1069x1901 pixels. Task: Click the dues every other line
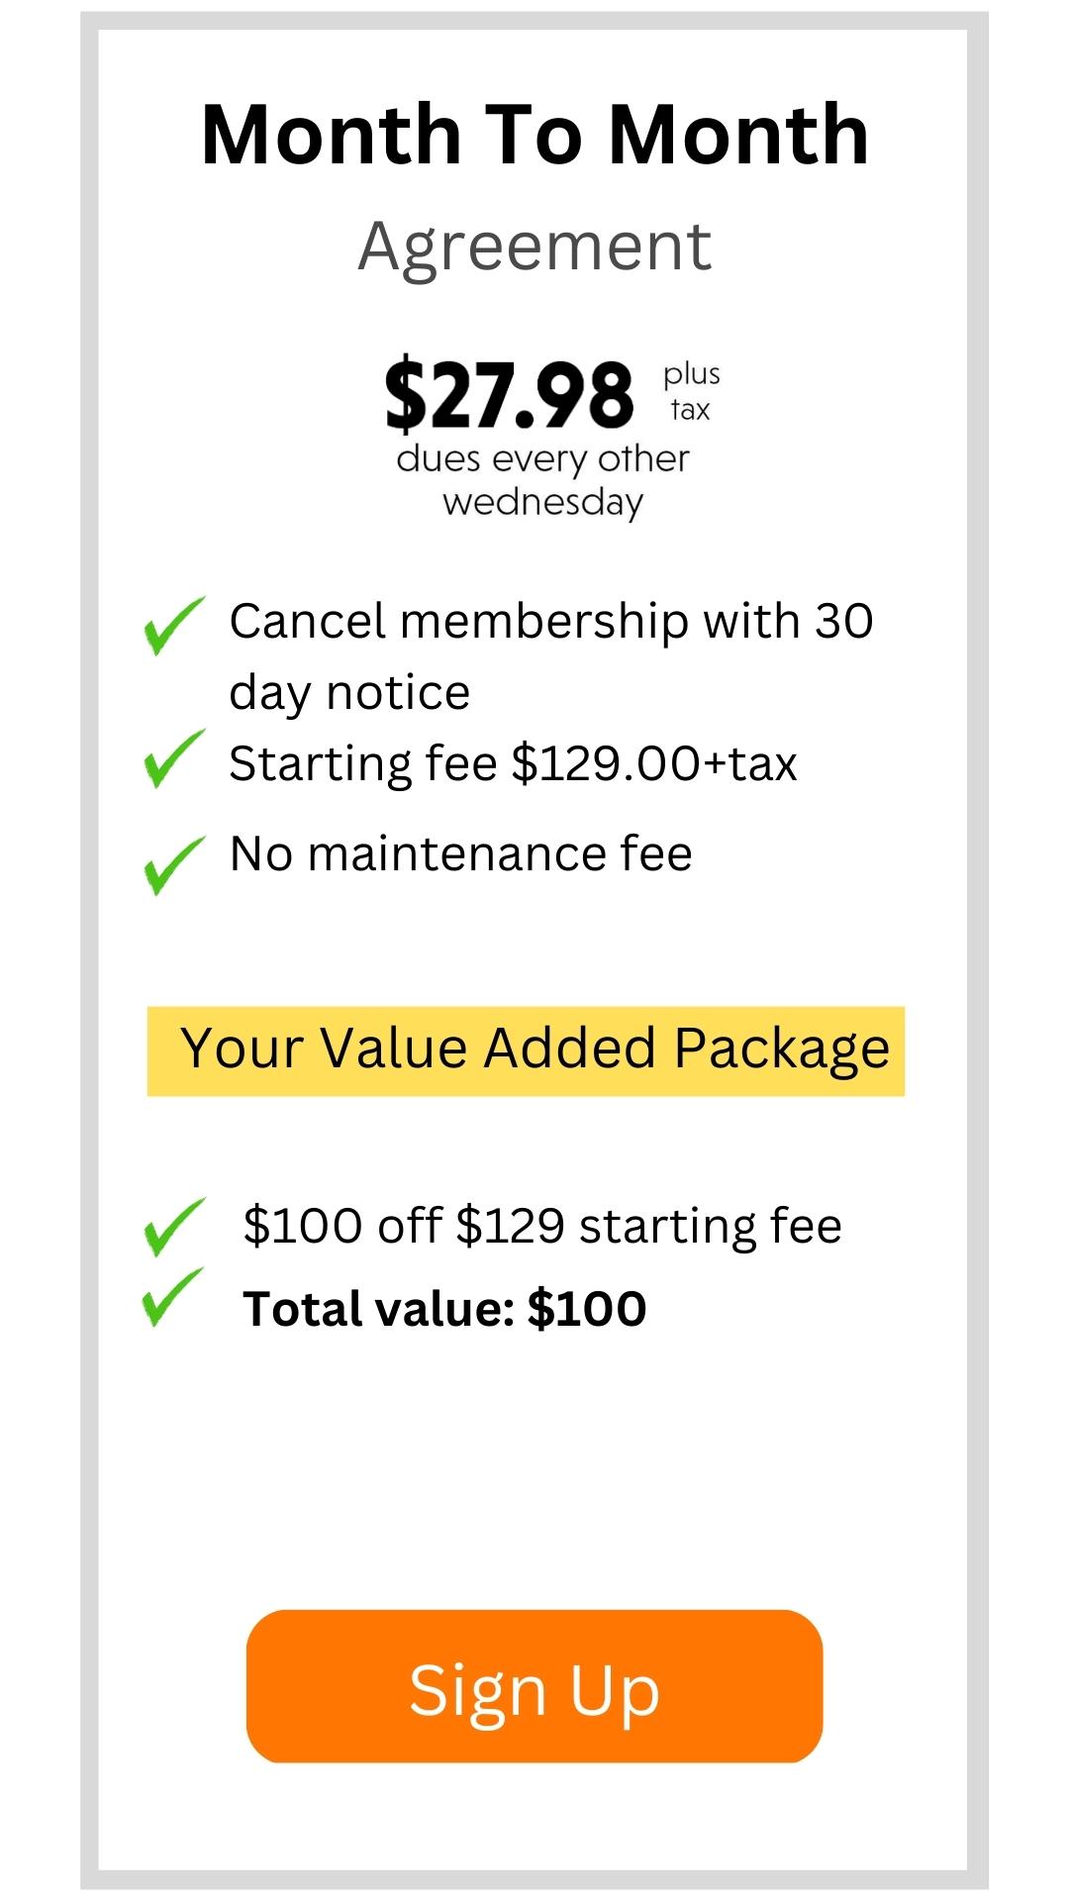(x=542, y=459)
